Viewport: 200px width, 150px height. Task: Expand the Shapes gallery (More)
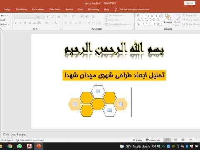tap(162, 24)
